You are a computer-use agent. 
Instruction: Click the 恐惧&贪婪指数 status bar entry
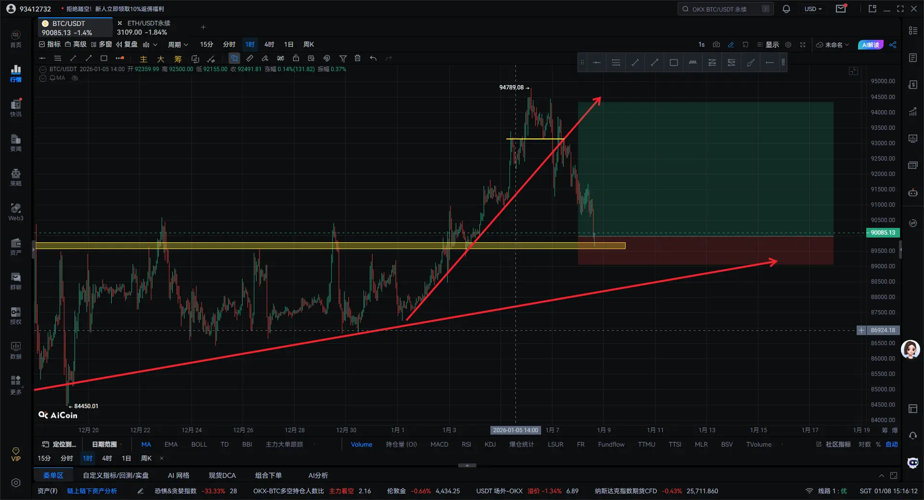click(x=196, y=491)
